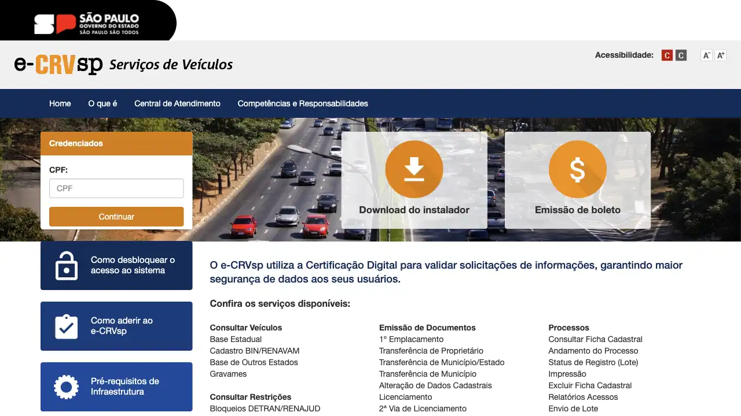This screenshot has height=416, width=741.
Task: Select Relatórios Acessos
Action: point(583,397)
